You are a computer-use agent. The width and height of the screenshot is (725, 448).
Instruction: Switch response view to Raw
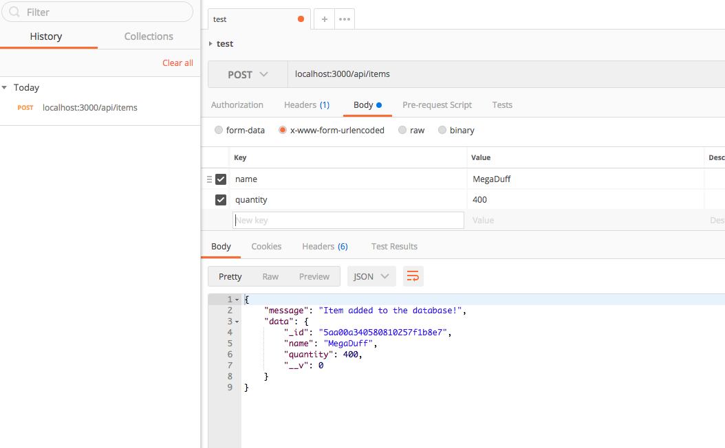point(270,276)
